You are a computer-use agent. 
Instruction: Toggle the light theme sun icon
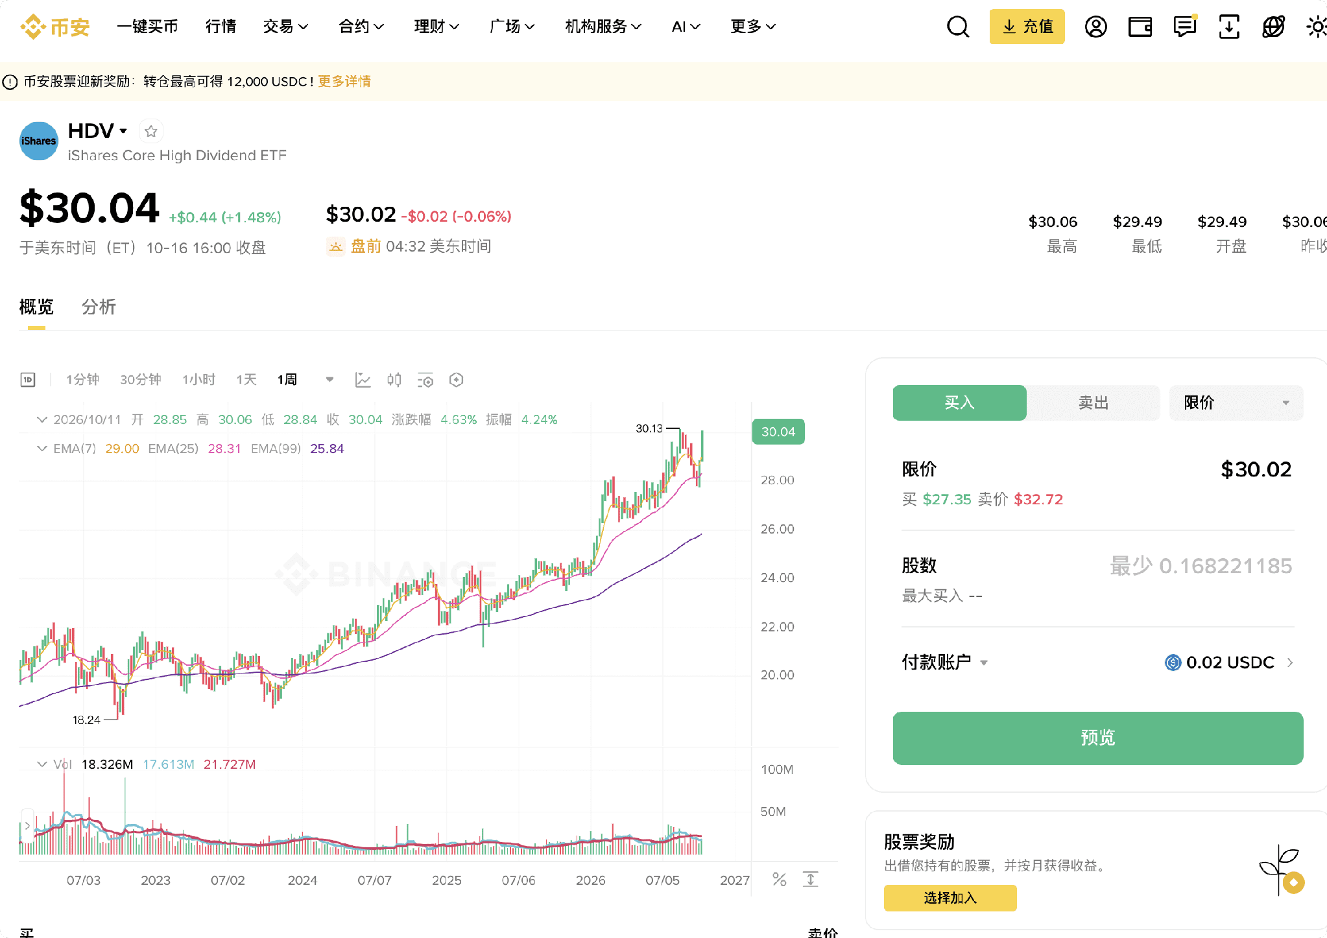click(1317, 27)
